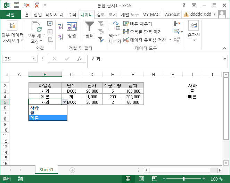Open the MY MAC tab

(x=151, y=14)
